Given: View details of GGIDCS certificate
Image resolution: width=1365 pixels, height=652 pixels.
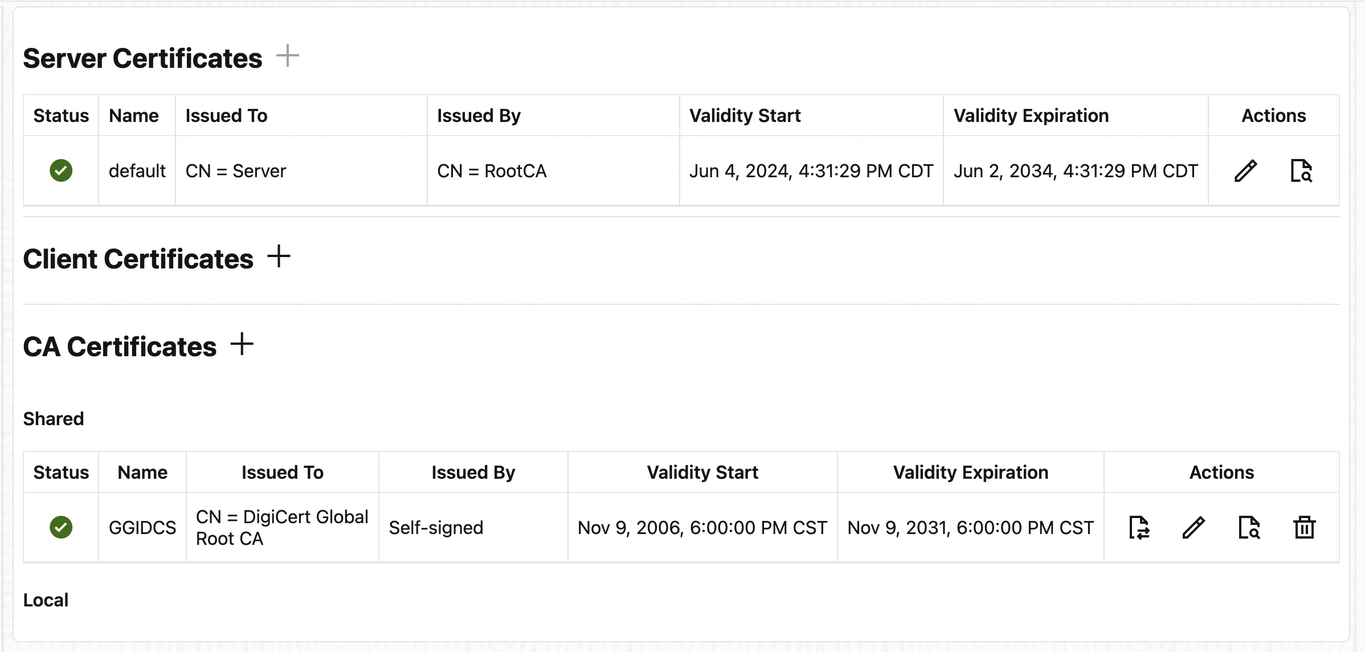Looking at the screenshot, I should pos(1249,527).
